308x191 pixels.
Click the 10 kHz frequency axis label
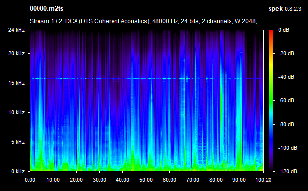[16, 112]
